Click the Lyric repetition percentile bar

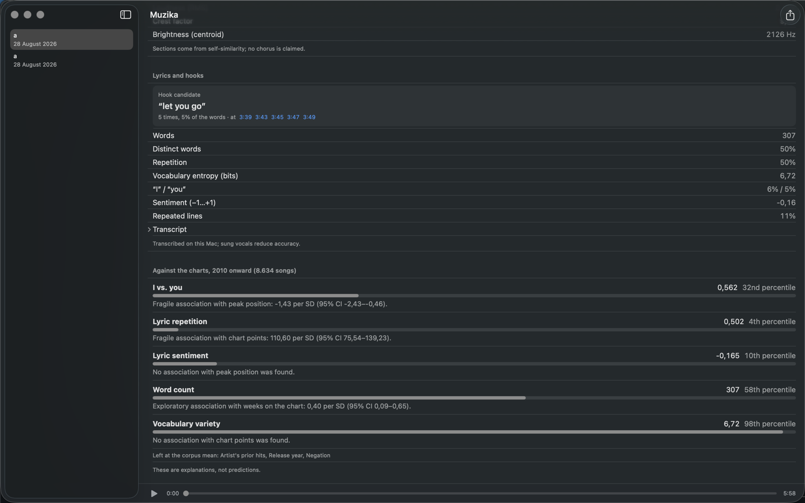tap(474, 330)
